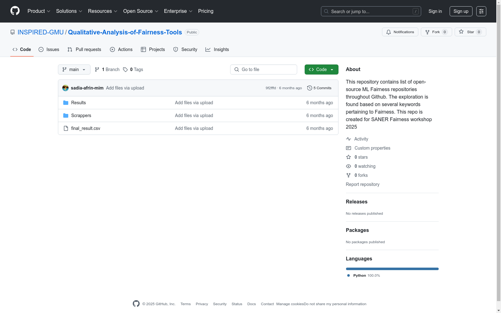Screen dimensions: 501x313
Task: Star the repository
Action: pyautogui.click(x=470, y=32)
